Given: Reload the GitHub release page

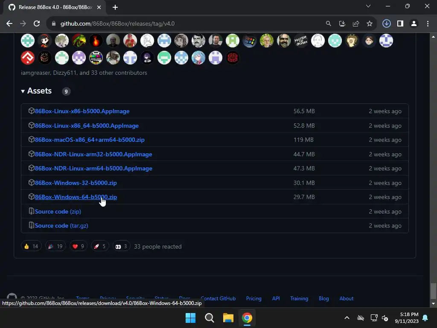Looking at the screenshot, I should 37,24.
